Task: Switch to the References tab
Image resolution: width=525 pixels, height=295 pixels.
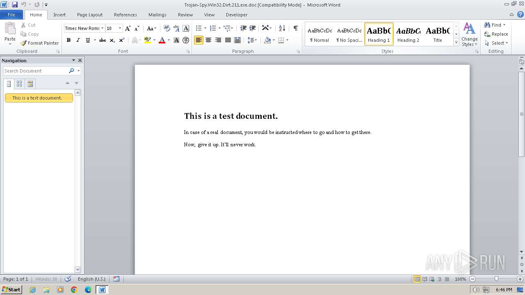Action: [x=126, y=15]
